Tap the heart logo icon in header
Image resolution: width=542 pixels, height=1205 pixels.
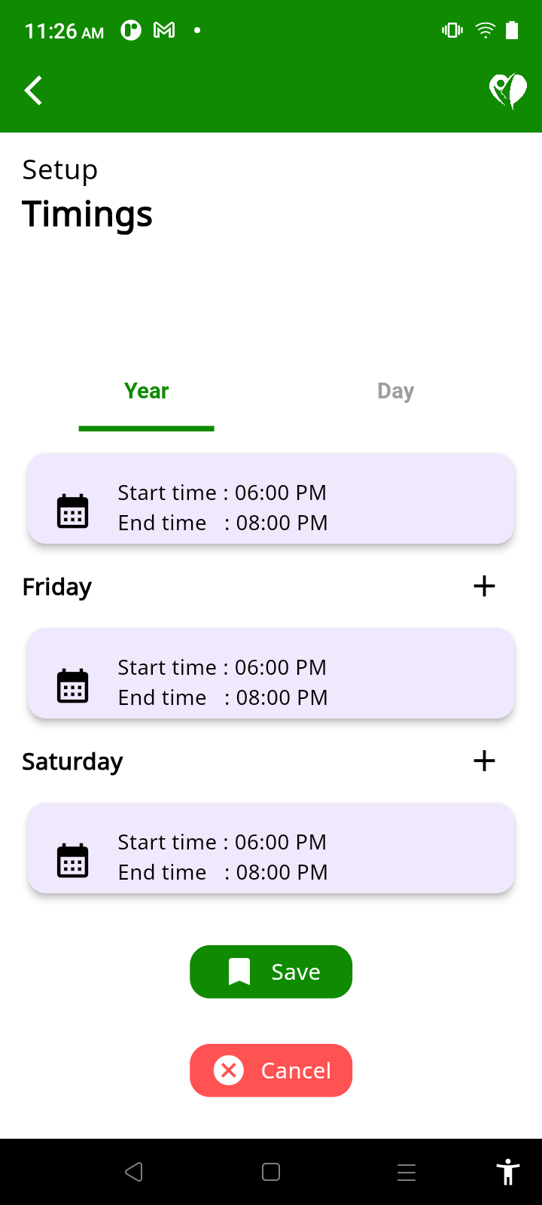pyautogui.click(x=507, y=91)
